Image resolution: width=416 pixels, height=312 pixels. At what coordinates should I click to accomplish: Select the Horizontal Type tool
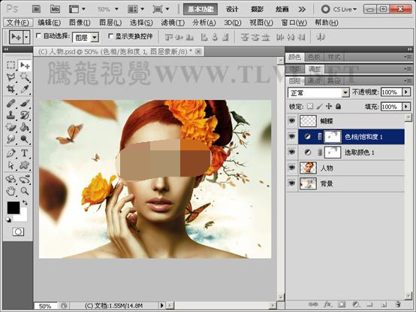click(25, 153)
